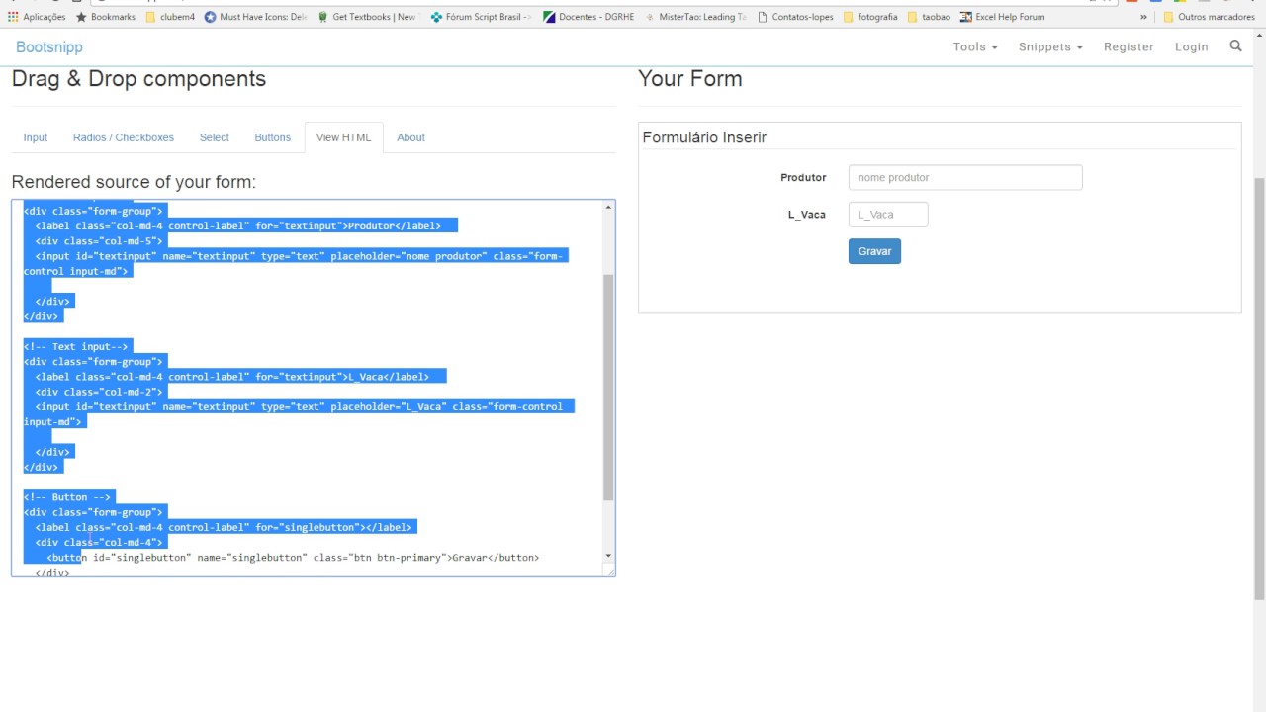
Task: Click the source textarea scroll-down arrow
Action: pyautogui.click(x=608, y=556)
